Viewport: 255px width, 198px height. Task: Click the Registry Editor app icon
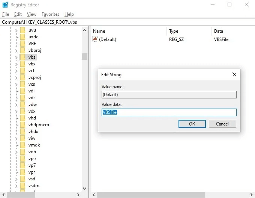click(5, 5)
